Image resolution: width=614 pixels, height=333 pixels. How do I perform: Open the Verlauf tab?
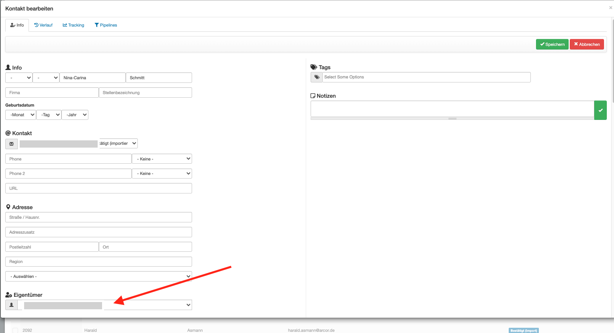tap(43, 25)
